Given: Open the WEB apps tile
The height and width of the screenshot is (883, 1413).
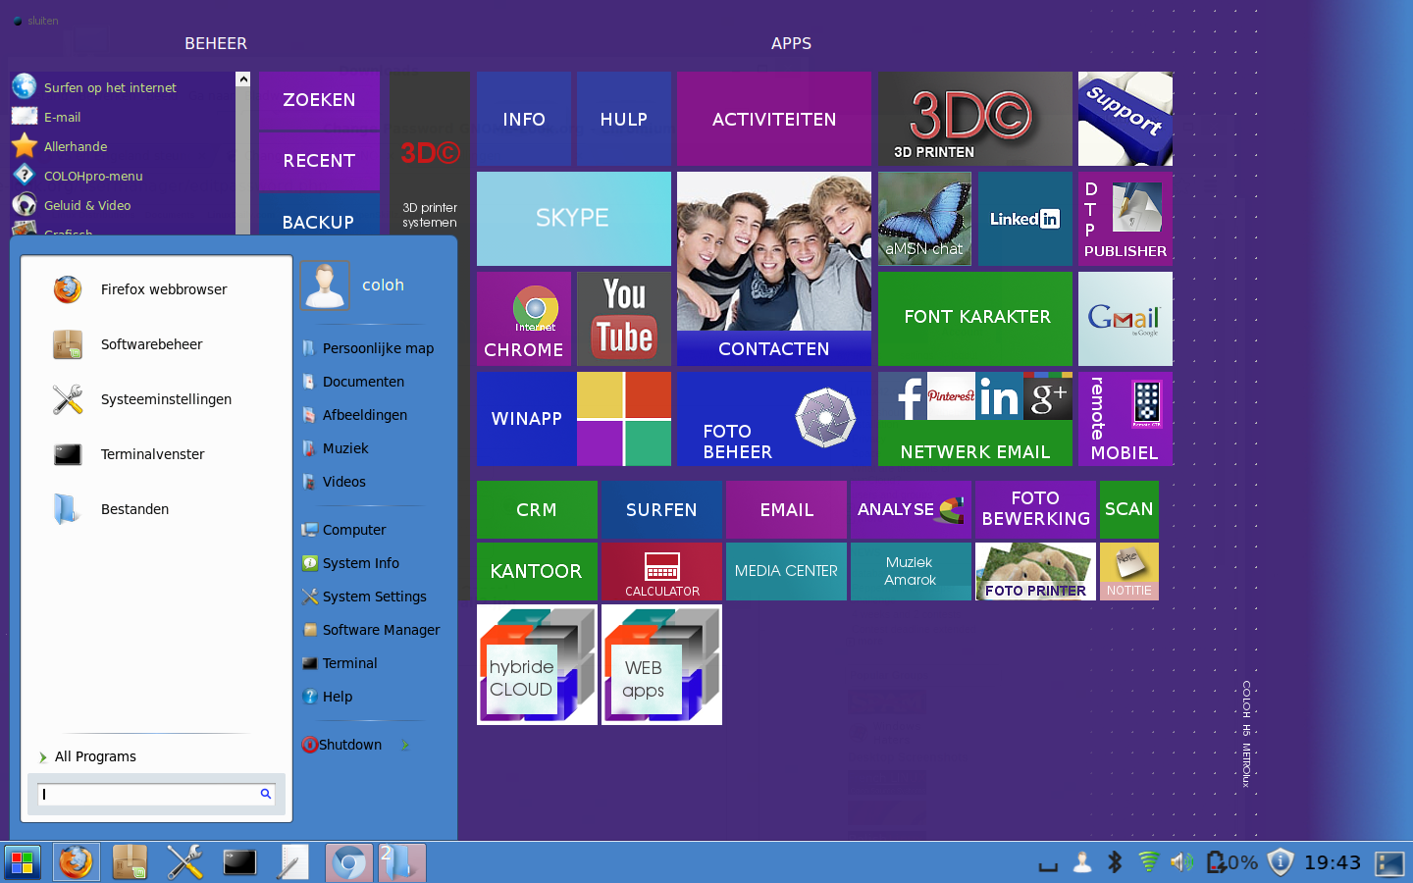Looking at the screenshot, I should pyautogui.click(x=661, y=665).
